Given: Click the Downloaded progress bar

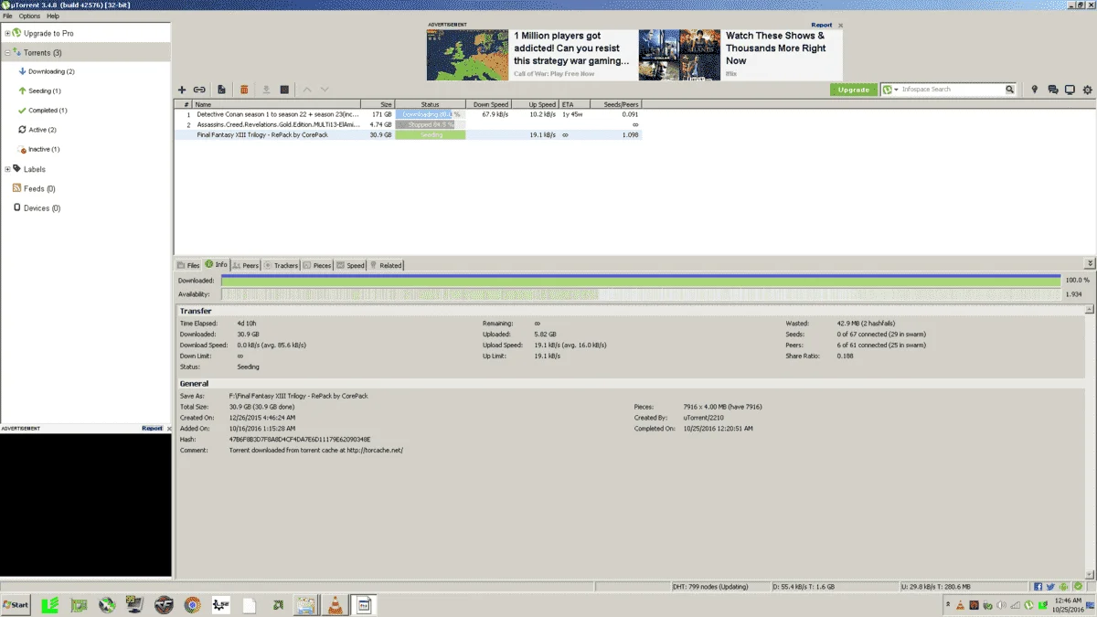Looking at the screenshot, I should click(x=641, y=281).
